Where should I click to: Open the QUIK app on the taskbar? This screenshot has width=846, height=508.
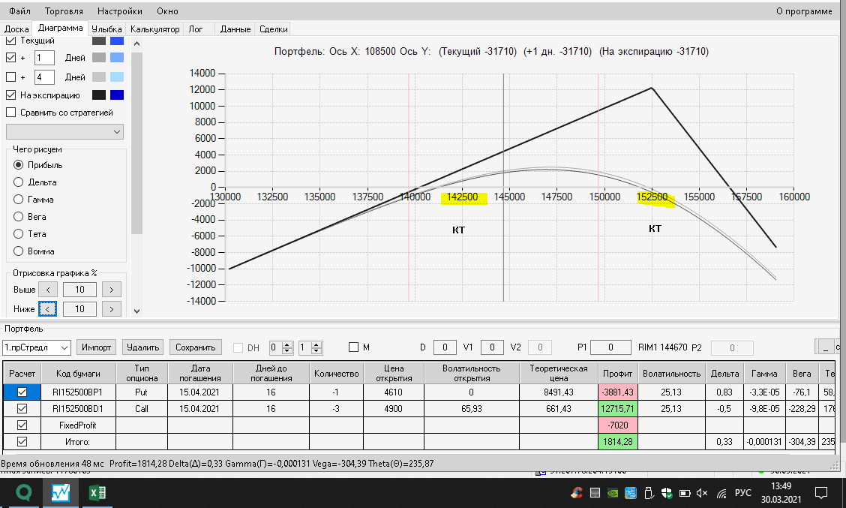click(23, 492)
